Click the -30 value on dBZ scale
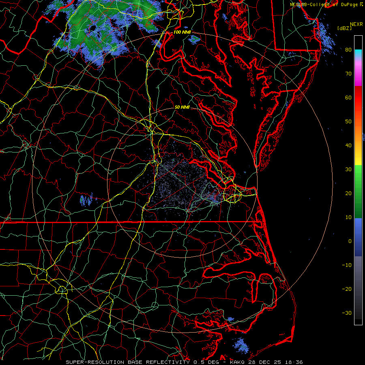 coord(347,313)
